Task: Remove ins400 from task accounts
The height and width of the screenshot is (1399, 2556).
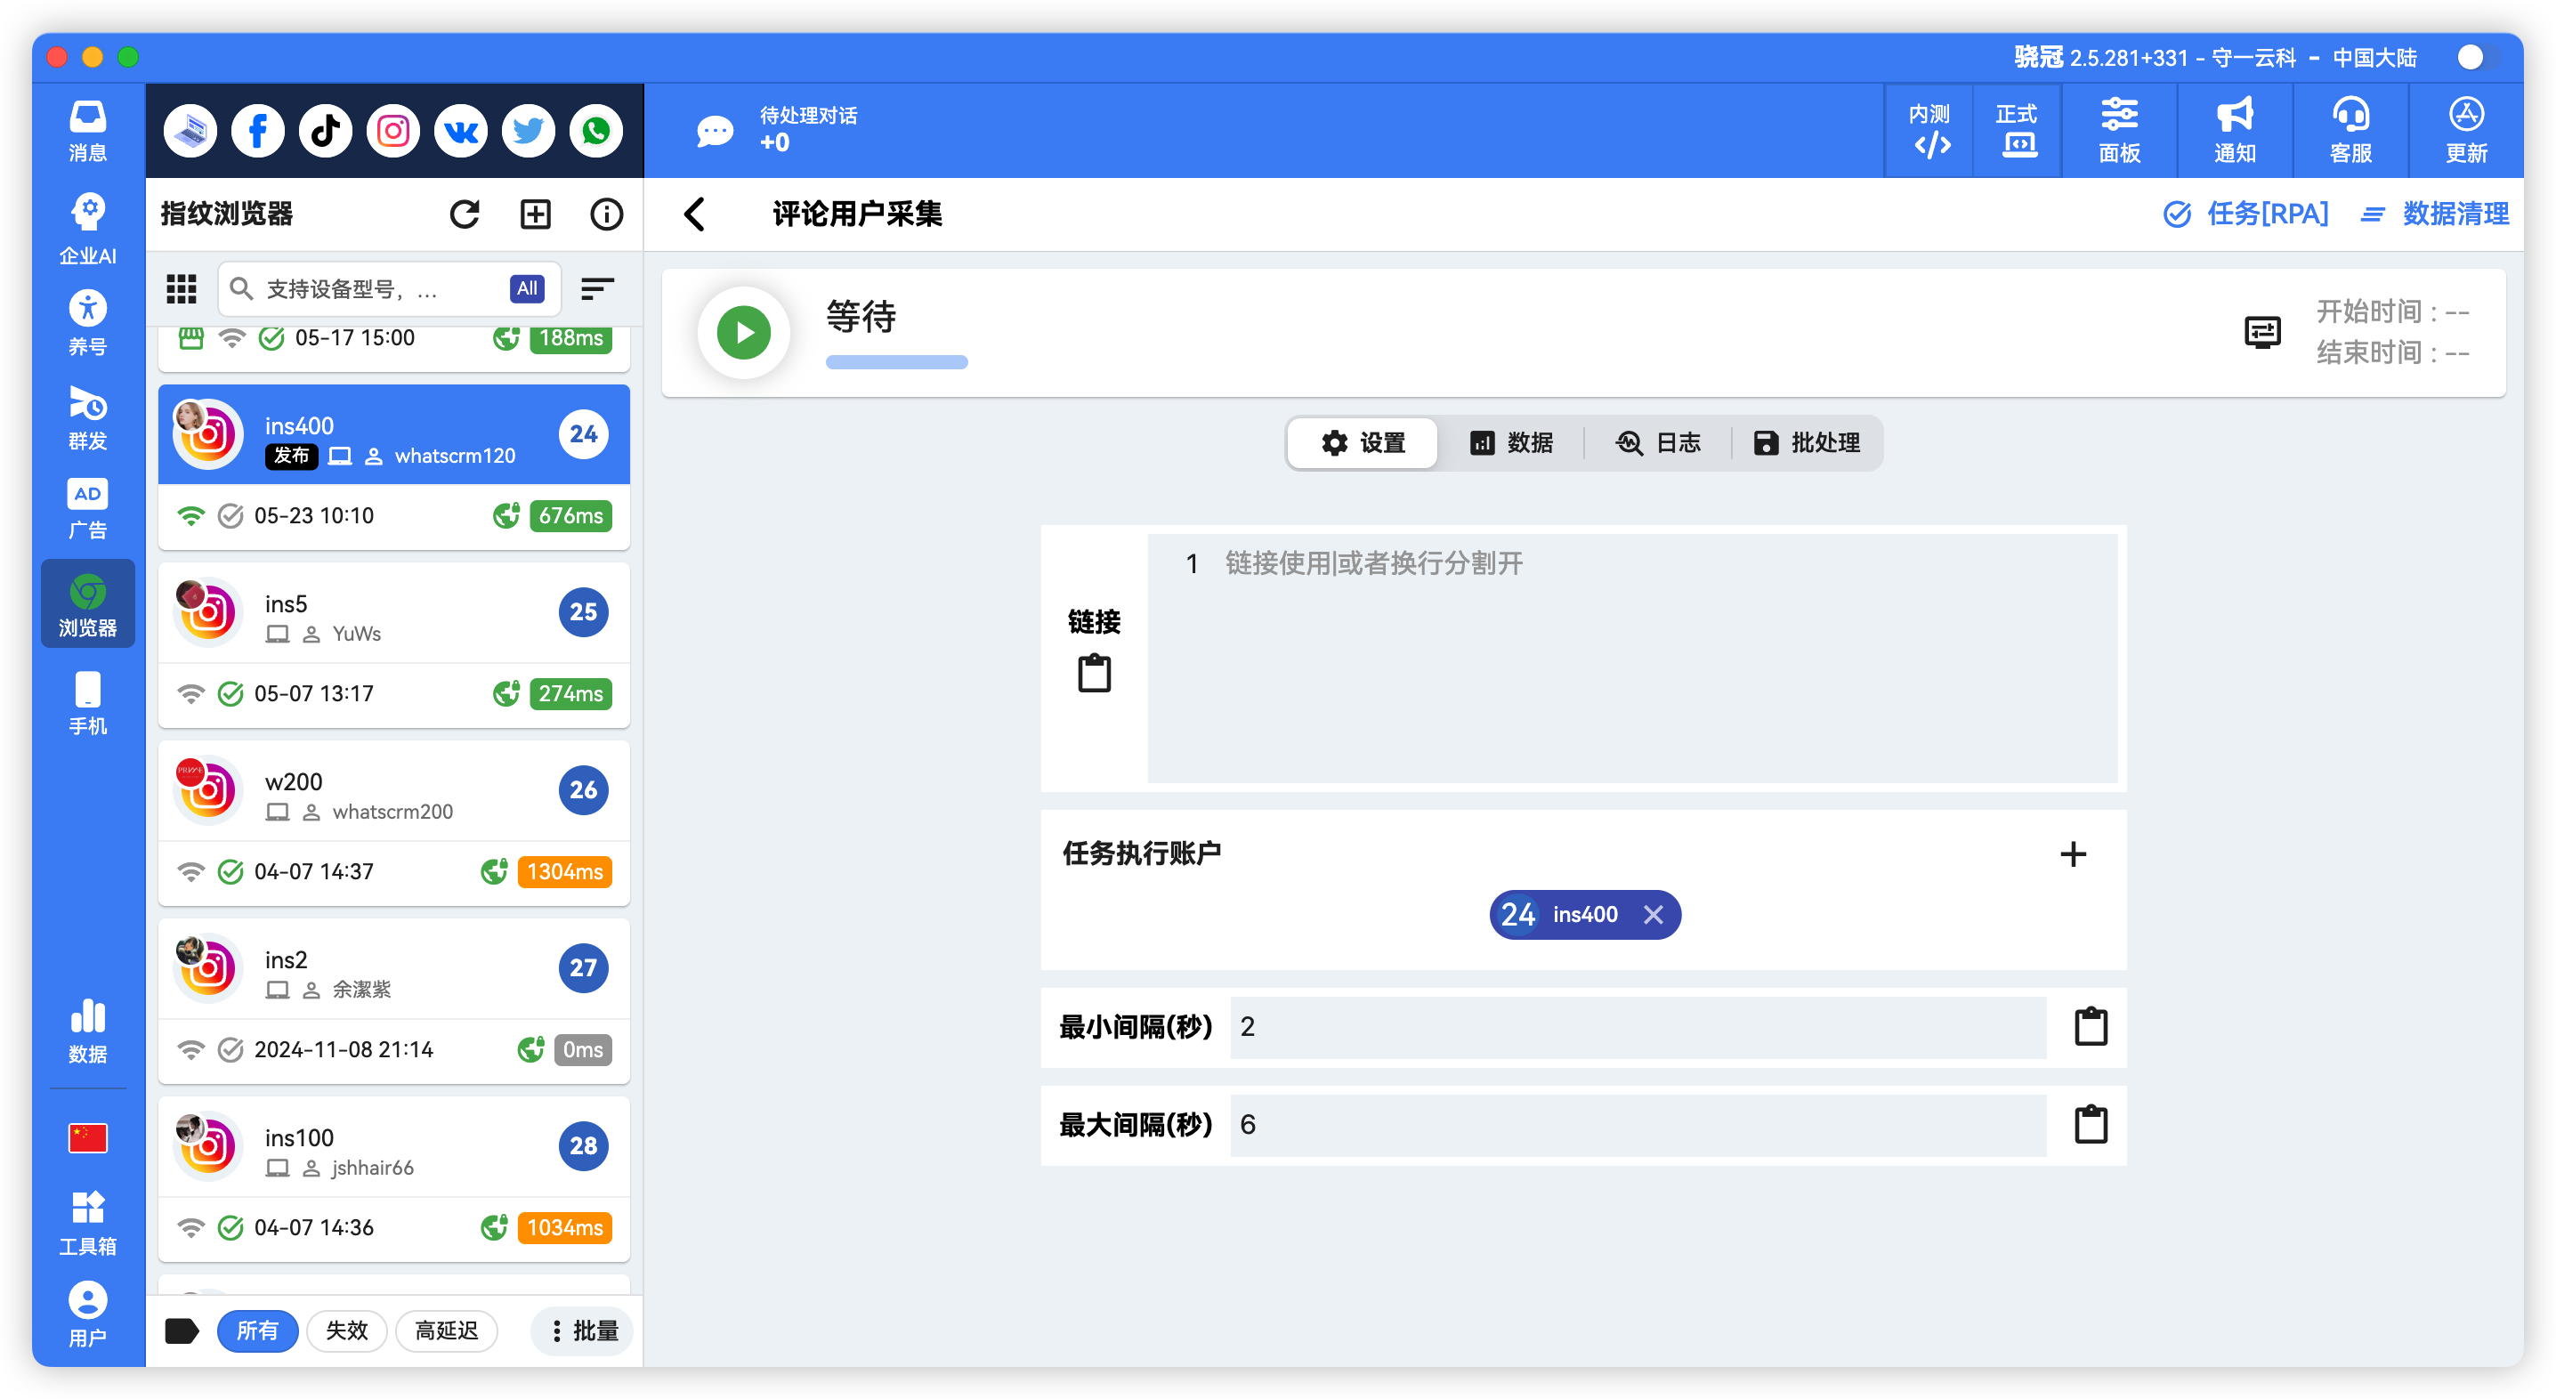Action: 1653,915
